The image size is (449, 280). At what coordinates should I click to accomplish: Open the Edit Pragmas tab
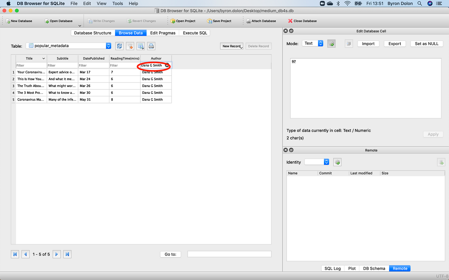pyautogui.click(x=163, y=33)
